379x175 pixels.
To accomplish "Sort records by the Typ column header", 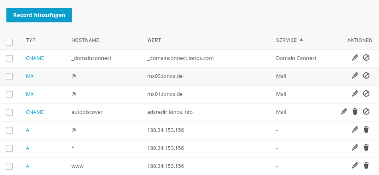I will (31, 40).
